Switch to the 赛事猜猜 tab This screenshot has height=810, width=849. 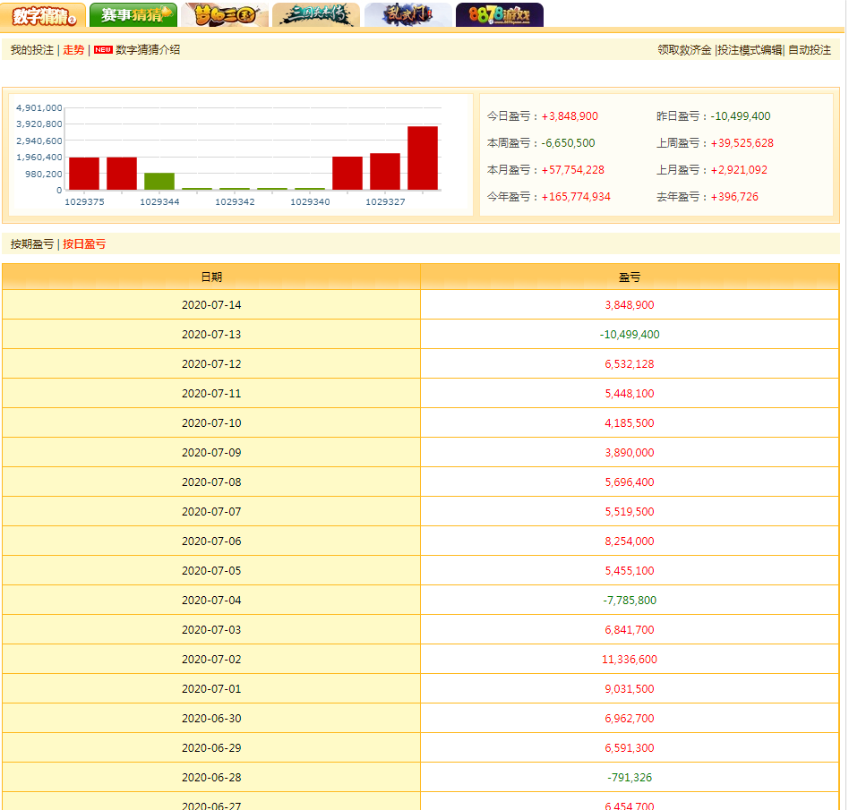tap(133, 15)
